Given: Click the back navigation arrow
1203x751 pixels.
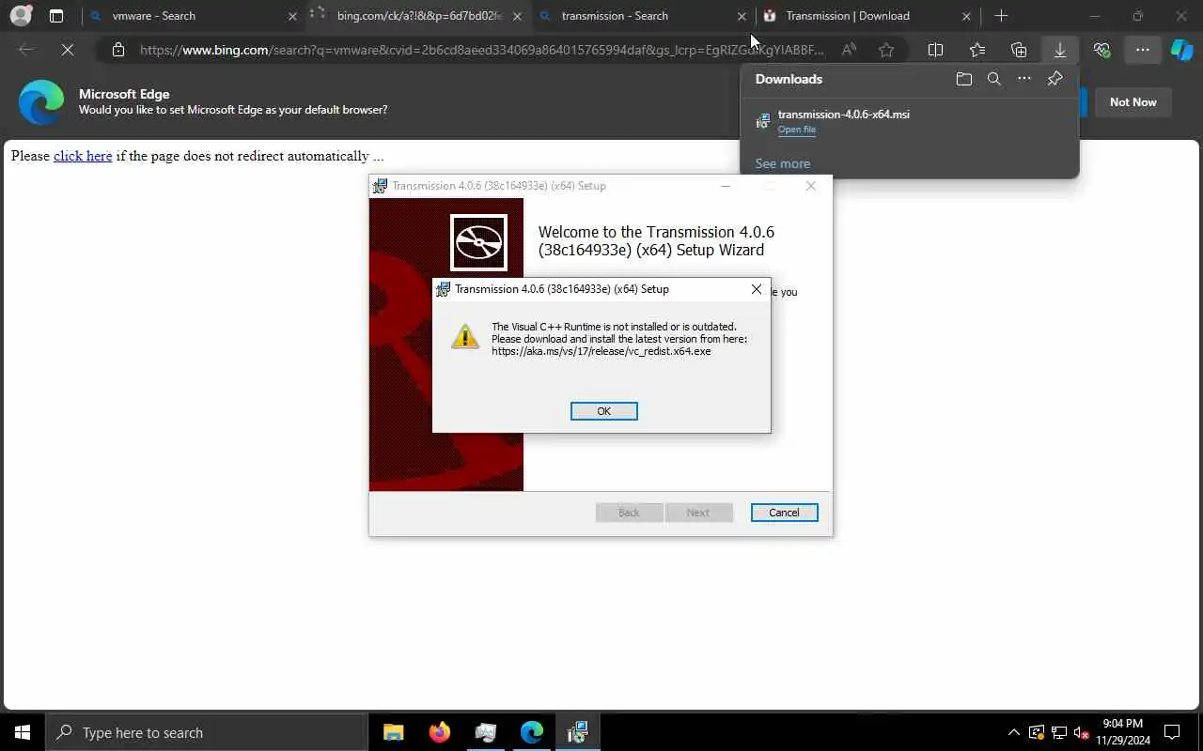Looking at the screenshot, I should (26, 50).
